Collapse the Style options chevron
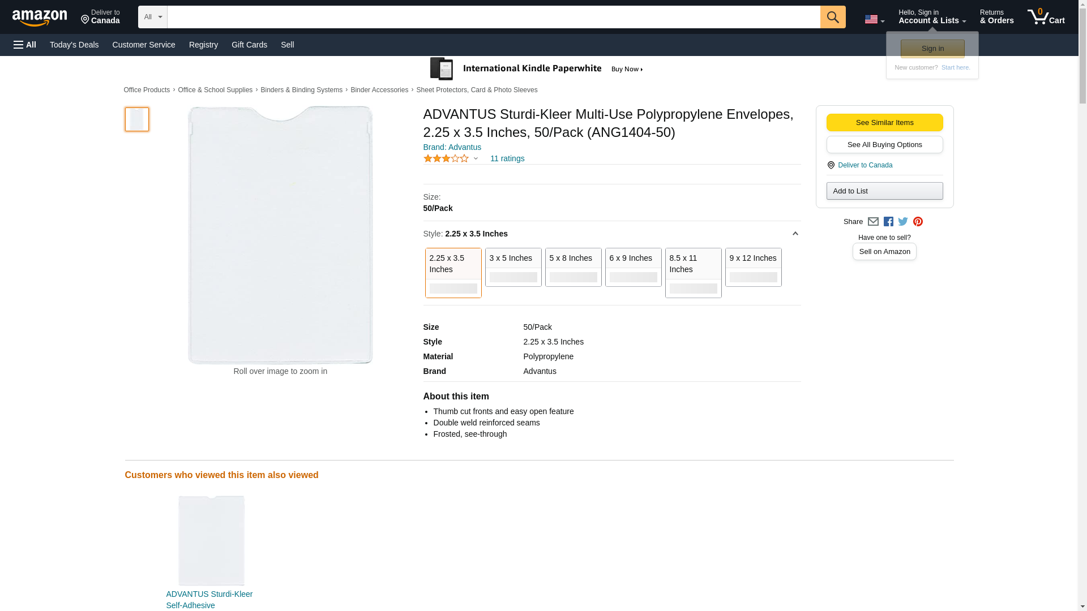 (795, 234)
